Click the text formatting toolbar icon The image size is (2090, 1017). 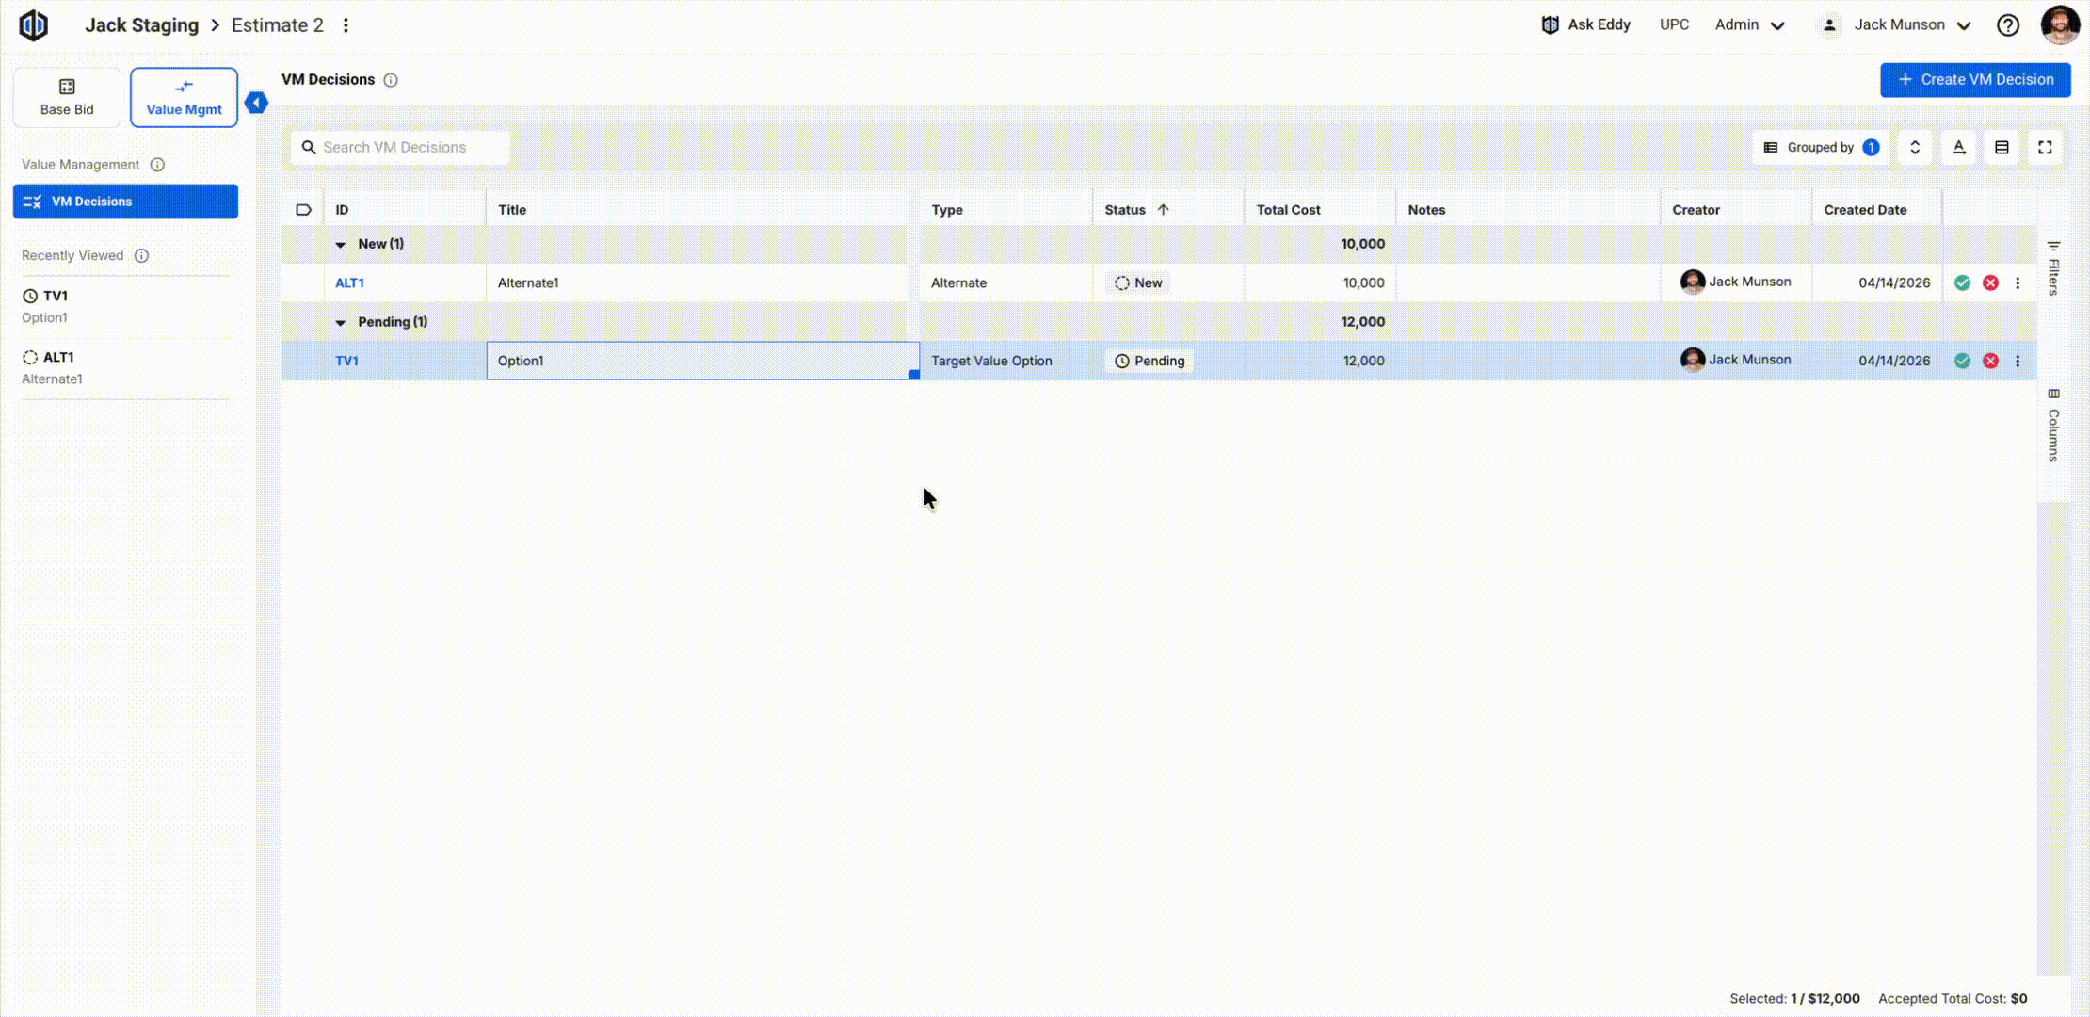click(1958, 148)
